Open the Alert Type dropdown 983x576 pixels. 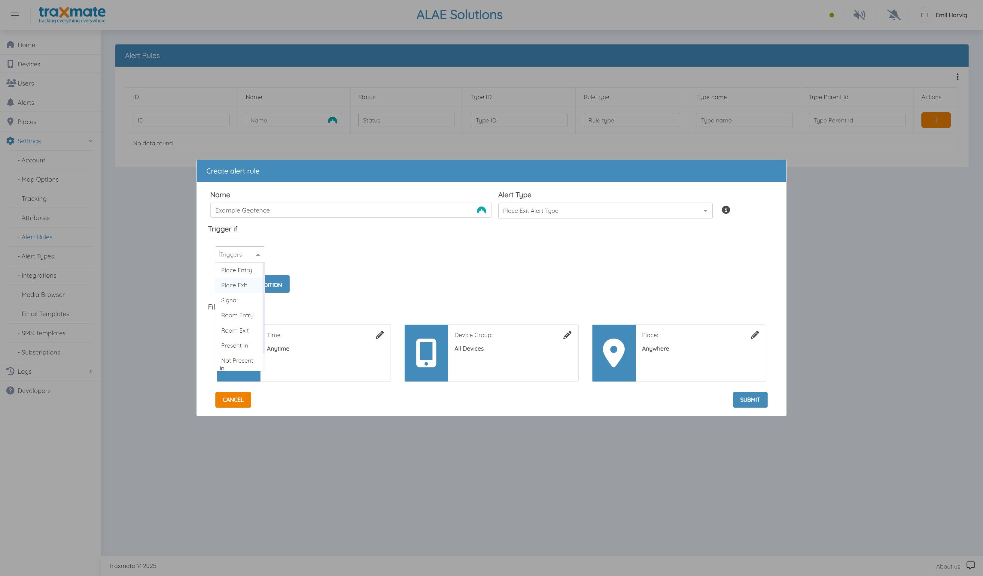tap(605, 211)
